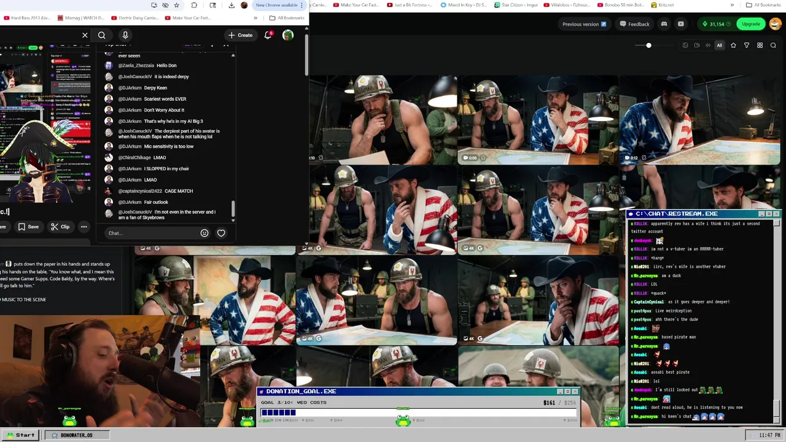
Task: Open the user profile avatar in header
Action: pyautogui.click(x=775, y=24)
